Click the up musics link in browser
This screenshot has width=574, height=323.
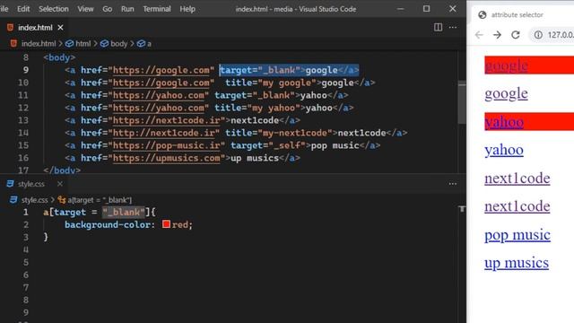point(517,263)
